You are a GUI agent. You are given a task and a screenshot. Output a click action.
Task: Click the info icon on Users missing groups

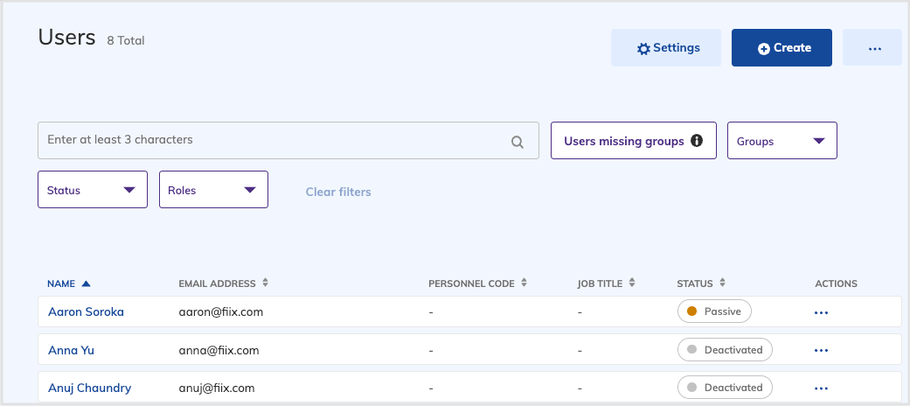[x=697, y=141]
